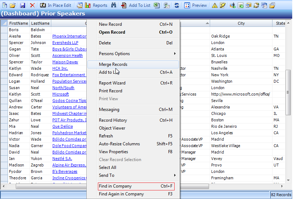
Task: Click the Rodriquez last name cell
Action: [x=40, y=75]
